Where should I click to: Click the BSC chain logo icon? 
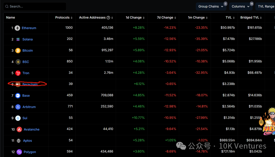(18, 62)
